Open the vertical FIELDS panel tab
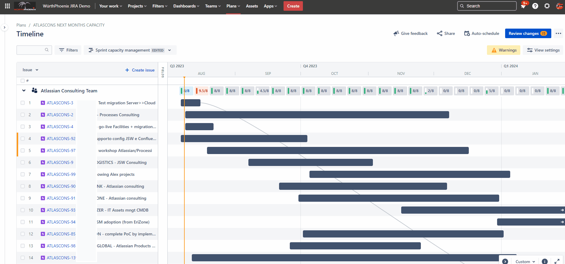 pos(163,72)
